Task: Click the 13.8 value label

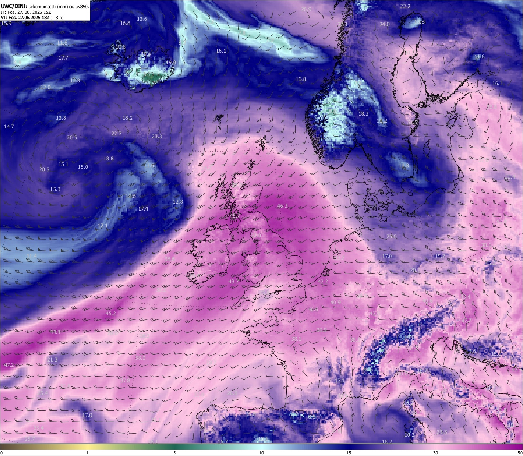Action: point(61,118)
